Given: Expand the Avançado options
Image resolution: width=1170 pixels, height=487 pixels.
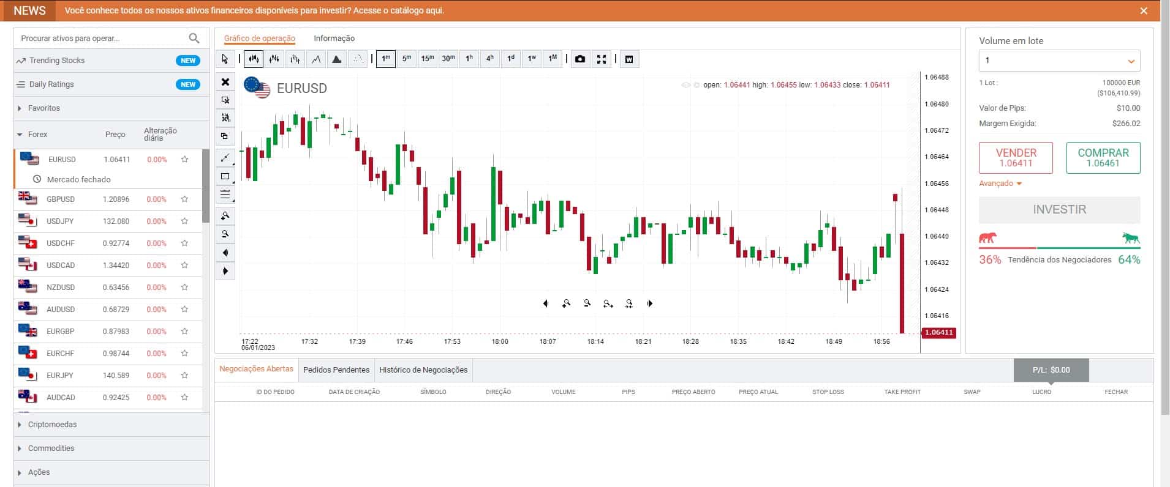Looking at the screenshot, I should point(1000,184).
